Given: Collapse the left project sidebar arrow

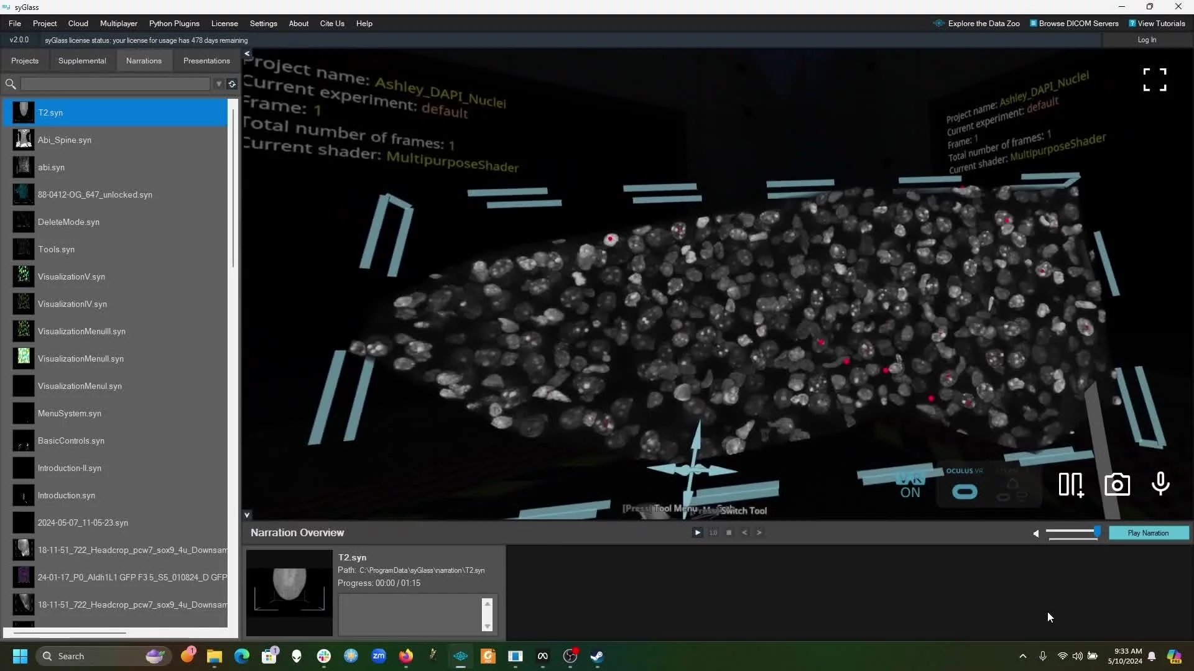Looking at the screenshot, I should click(x=247, y=54).
